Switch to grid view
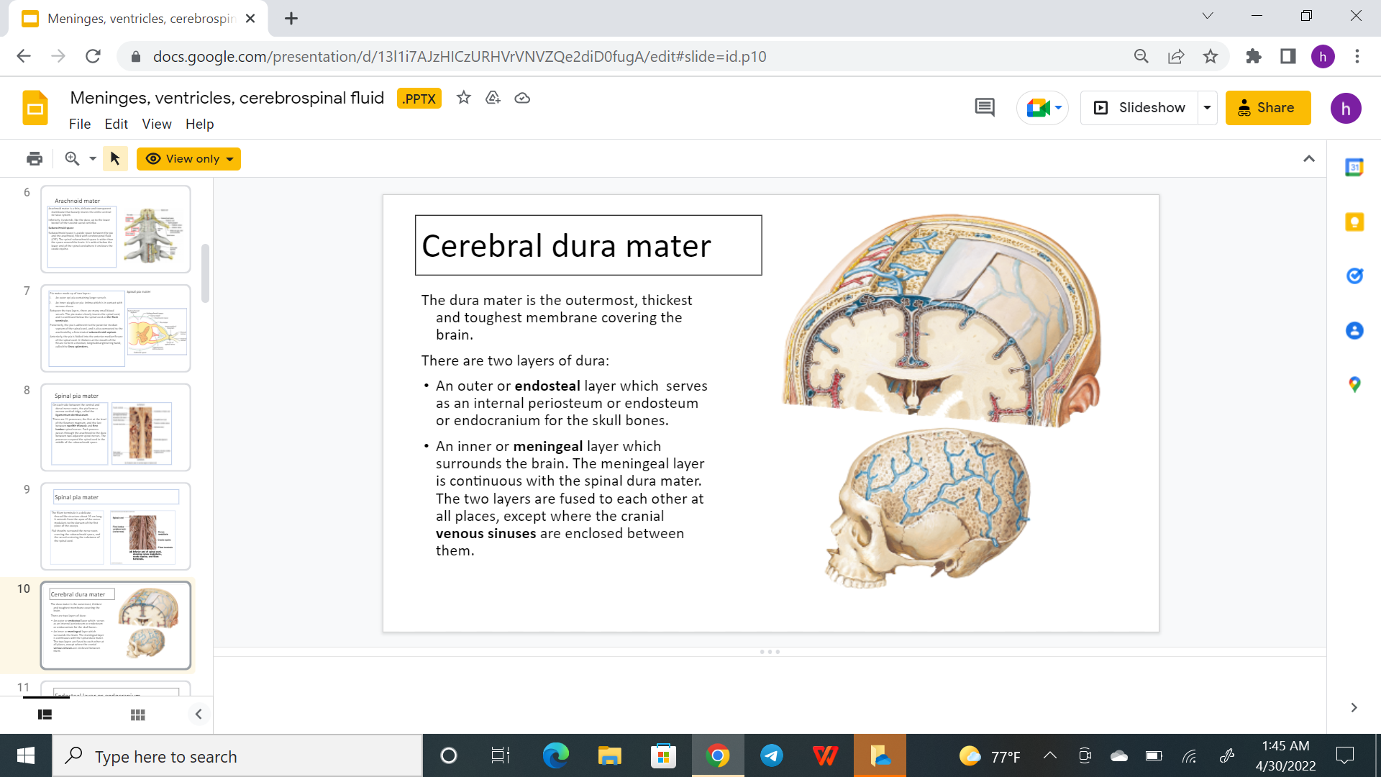 tap(138, 714)
